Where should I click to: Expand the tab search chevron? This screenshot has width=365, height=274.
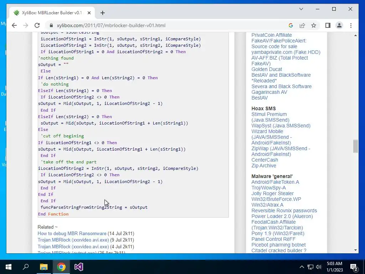(301, 9)
